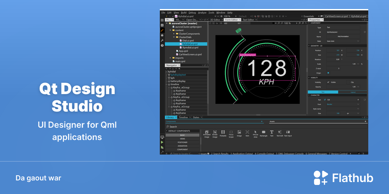Image resolution: width=389 pixels, height=194 pixels.
Task: Pick the Item component icon
Action: point(247,132)
